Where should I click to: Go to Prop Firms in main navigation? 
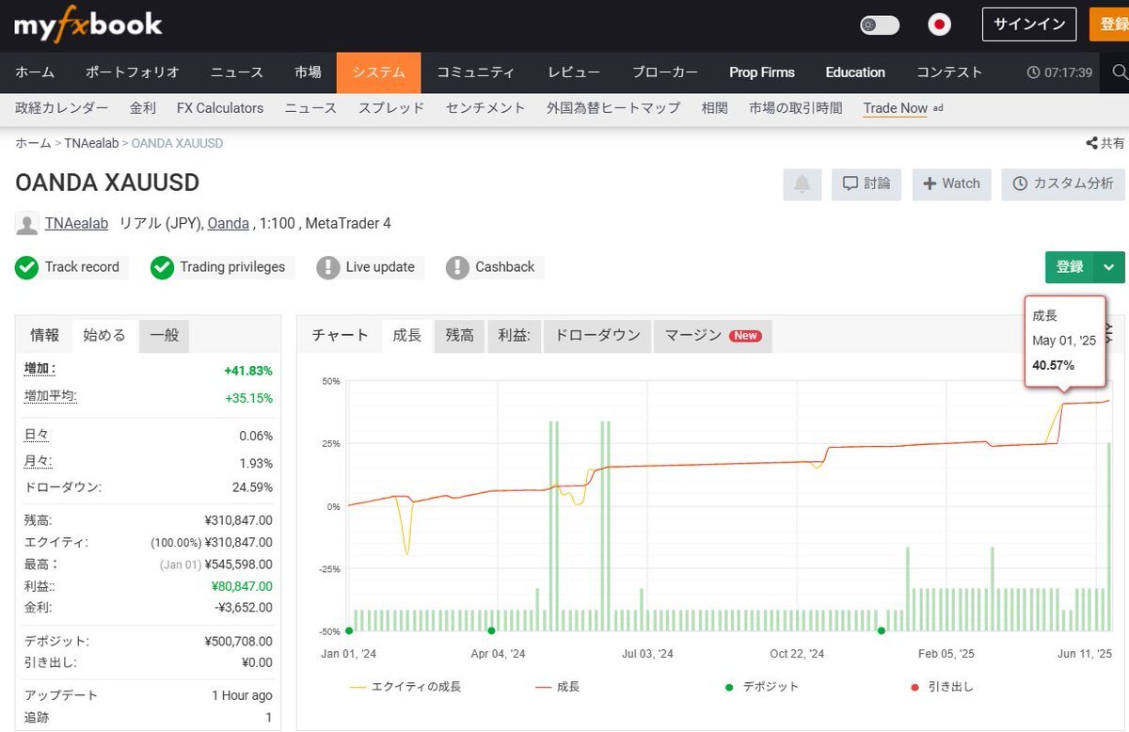(x=762, y=72)
